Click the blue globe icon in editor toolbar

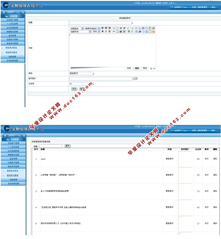[140, 32]
